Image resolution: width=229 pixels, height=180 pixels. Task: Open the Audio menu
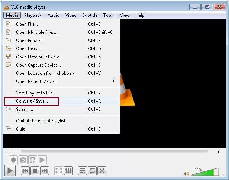coord(53,15)
